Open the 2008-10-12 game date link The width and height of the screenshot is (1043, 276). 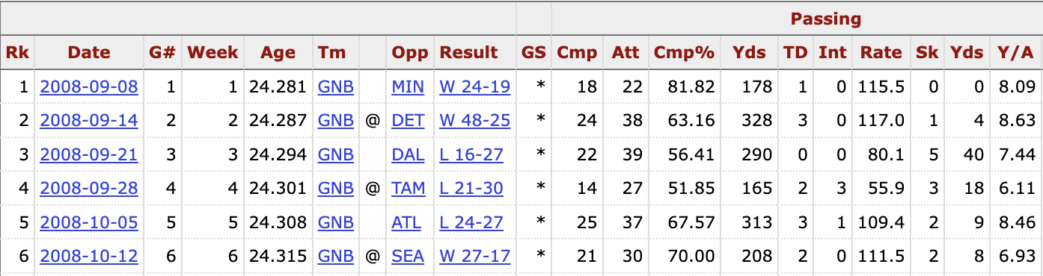pyautogui.click(x=89, y=256)
